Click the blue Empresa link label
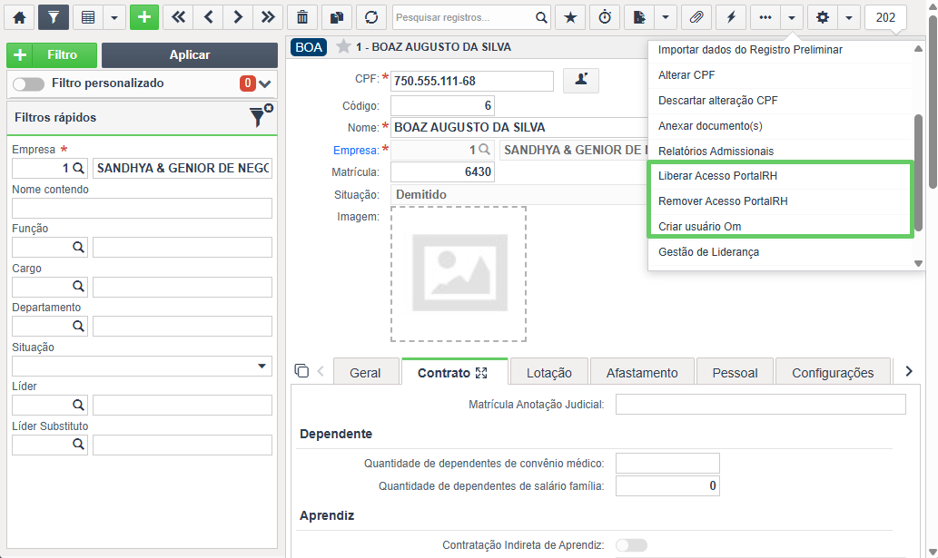Screen dimensions: 938x558 (x=356, y=151)
